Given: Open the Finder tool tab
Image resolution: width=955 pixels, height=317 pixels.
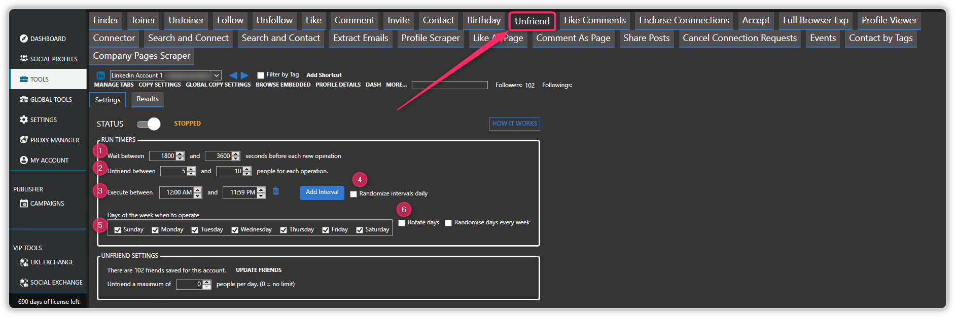Looking at the screenshot, I should [x=105, y=21].
